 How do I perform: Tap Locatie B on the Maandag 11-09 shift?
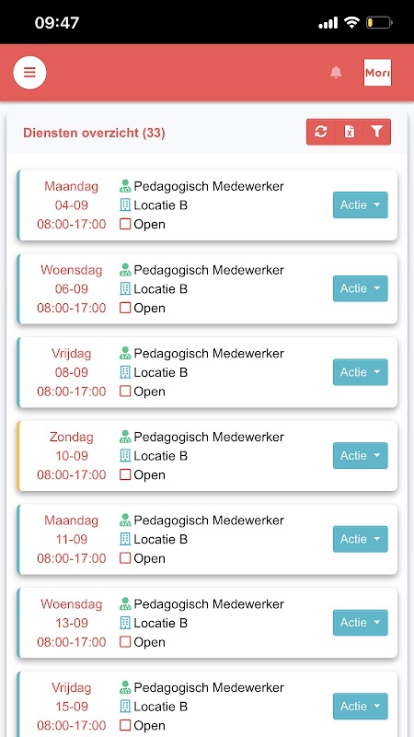pyautogui.click(x=160, y=539)
